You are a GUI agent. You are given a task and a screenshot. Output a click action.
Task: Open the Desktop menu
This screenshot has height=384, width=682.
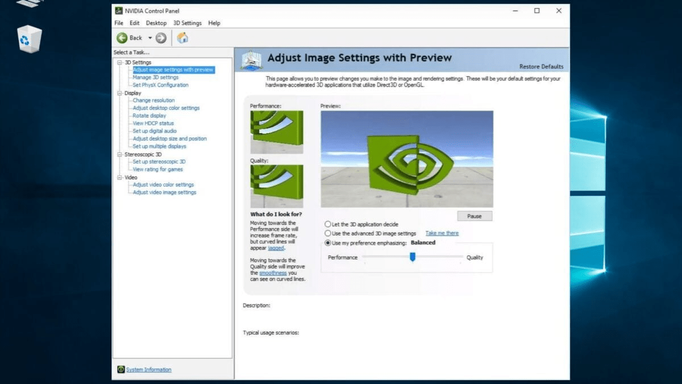click(156, 23)
